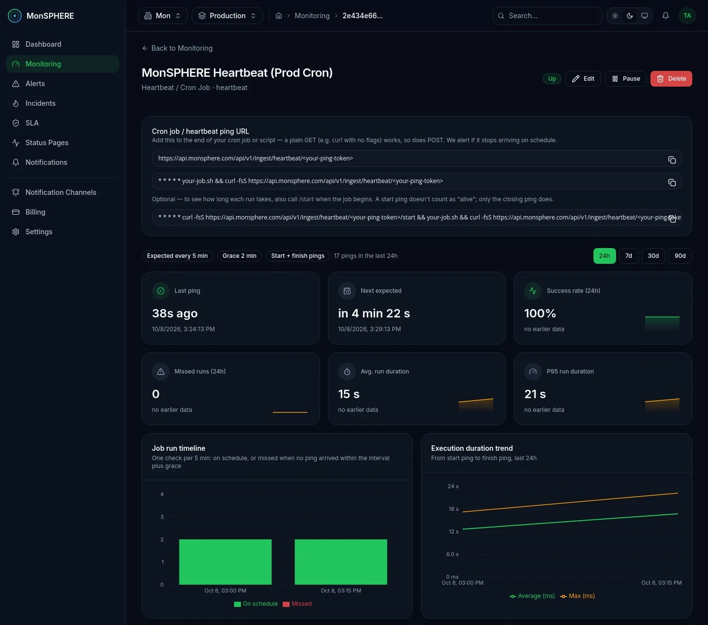Switch to the 30d time range

click(x=653, y=256)
